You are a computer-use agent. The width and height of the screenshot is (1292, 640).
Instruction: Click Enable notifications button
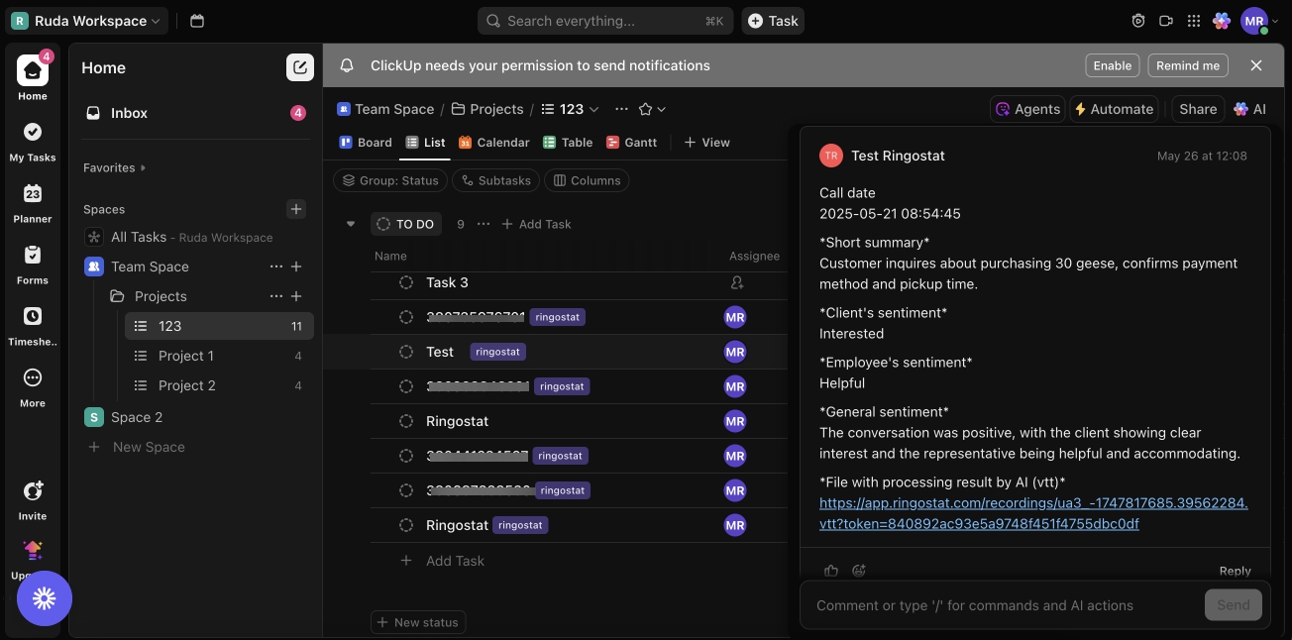click(x=1112, y=65)
